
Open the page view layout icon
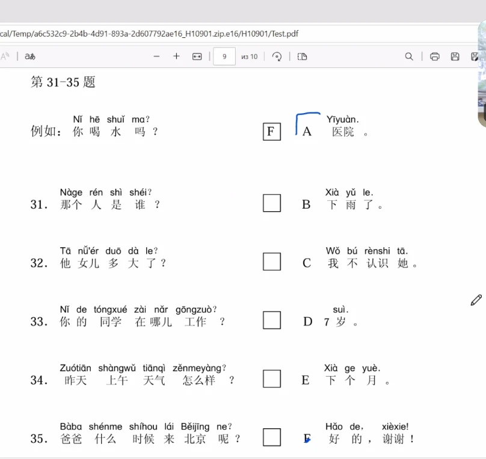point(302,57)
